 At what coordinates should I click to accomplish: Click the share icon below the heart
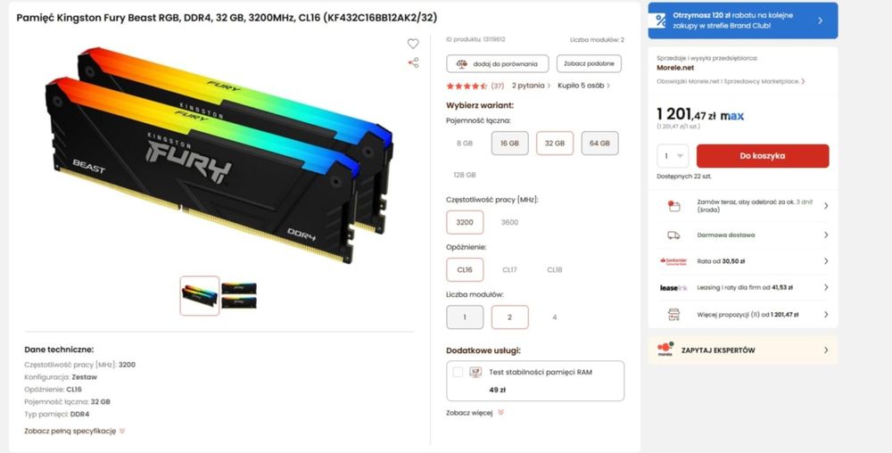click(x=414, y=62)
